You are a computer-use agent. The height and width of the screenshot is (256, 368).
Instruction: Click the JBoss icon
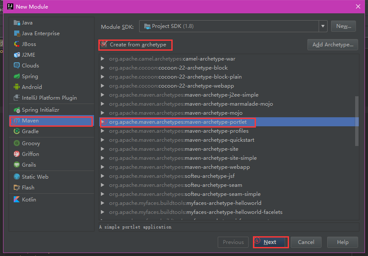click(x=17, y=44)
